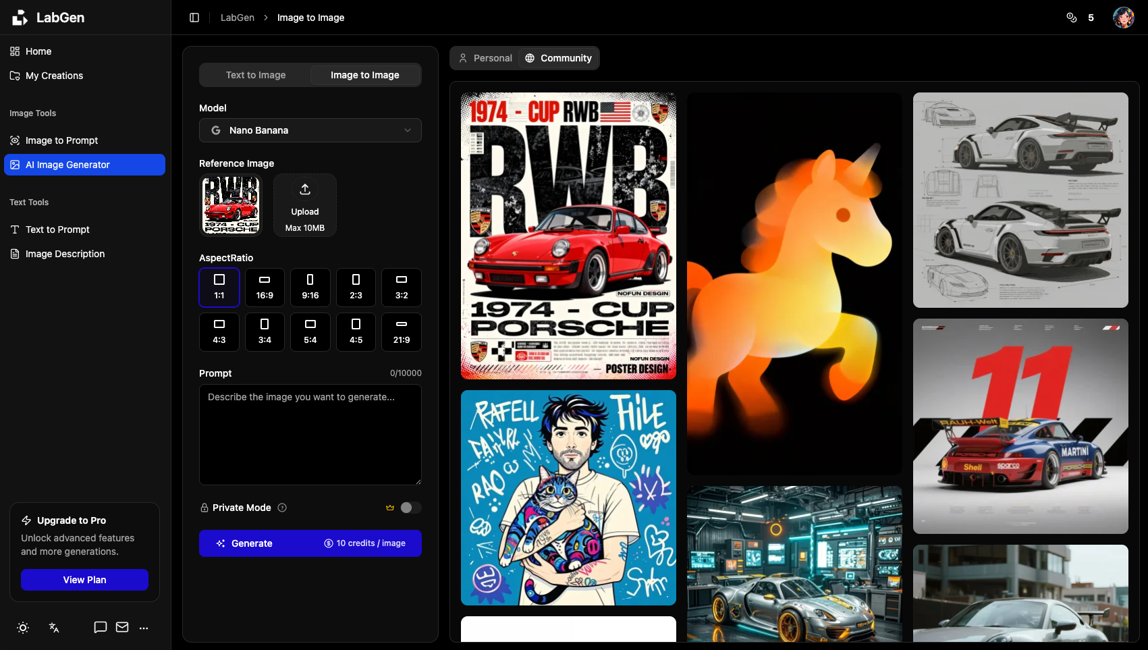
Task: Select the 5:4 aspect ratio
Action: point(310,332)
